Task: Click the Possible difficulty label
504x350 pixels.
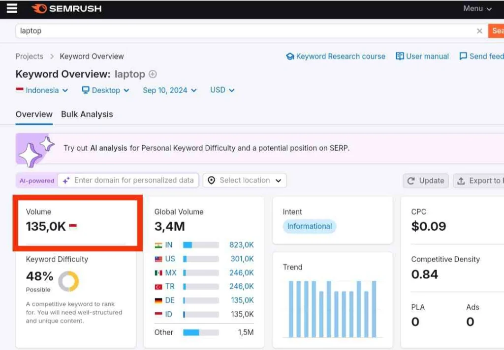Action: [x=38, y=290]
